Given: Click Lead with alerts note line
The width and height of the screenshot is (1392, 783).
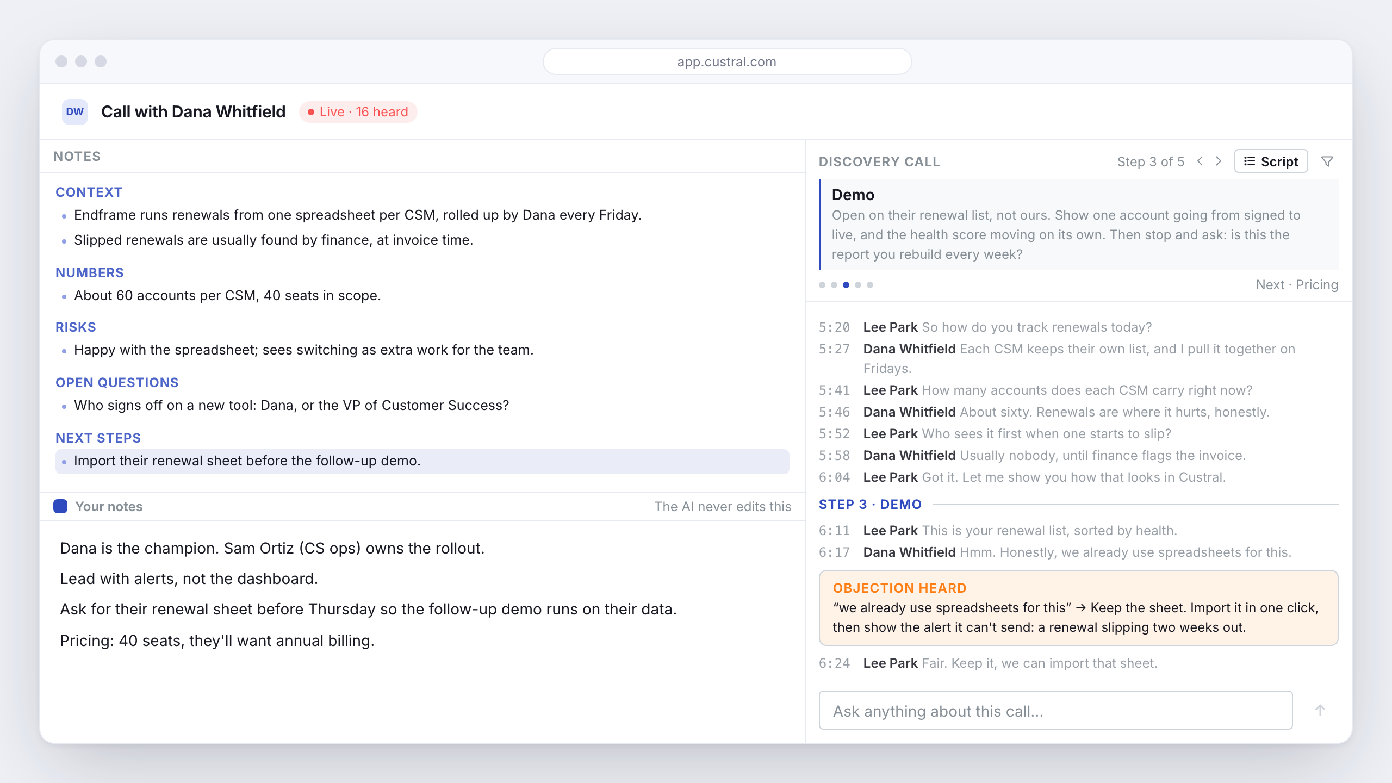Looking at the screenshot, I should pos(189,579).
